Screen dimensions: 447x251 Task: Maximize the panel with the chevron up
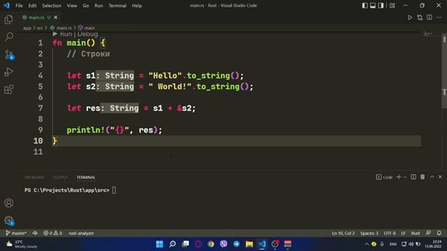pos(432,177)
